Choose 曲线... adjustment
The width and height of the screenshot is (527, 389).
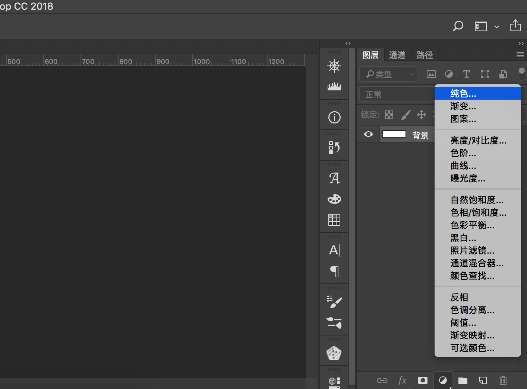tap(478, 165)
